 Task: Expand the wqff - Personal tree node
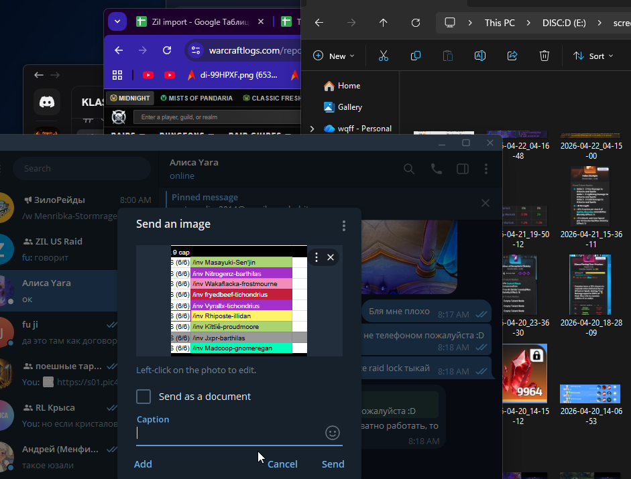pos(312,129)
